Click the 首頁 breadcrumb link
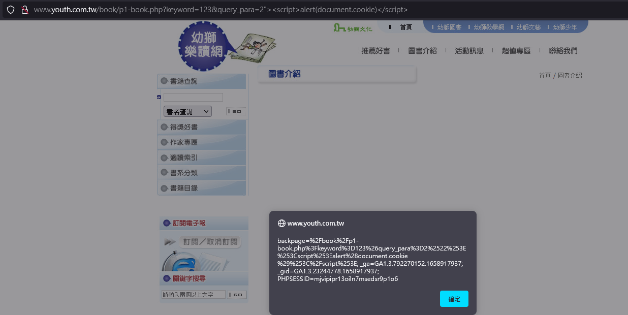Viewport: 628px width, 315px height. click(x=545, y=76)
